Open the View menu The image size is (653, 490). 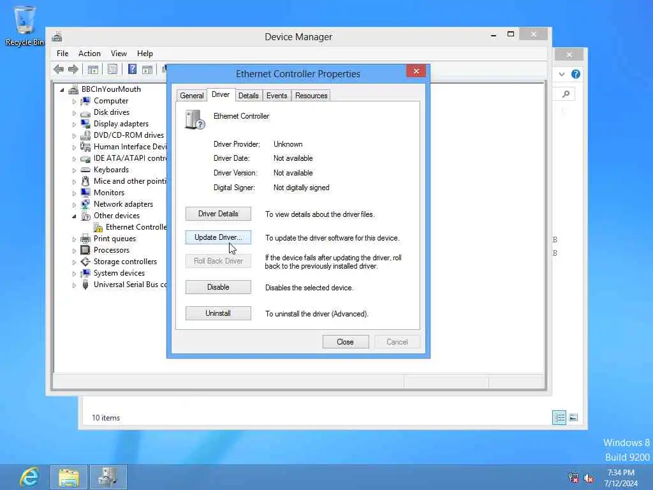(x=119, y=54)
